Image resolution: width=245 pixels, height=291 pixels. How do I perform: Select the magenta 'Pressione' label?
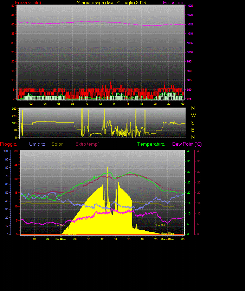pyautogui.click(x=174, y=3)
